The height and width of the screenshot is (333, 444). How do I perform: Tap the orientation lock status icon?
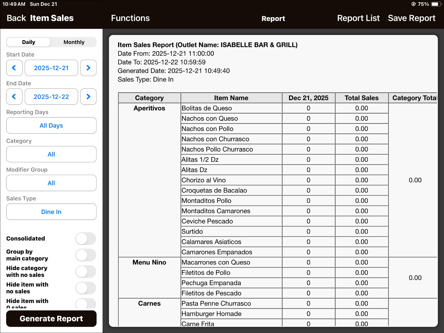tap(413, 4)
